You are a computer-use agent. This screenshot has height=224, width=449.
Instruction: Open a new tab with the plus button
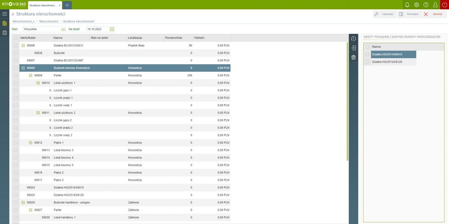point(67,5)
